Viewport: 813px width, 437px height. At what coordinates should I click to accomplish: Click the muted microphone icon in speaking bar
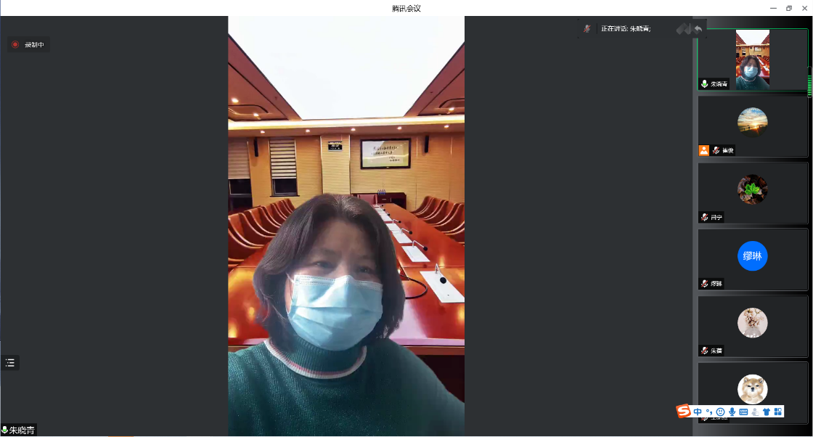[587, 28]
